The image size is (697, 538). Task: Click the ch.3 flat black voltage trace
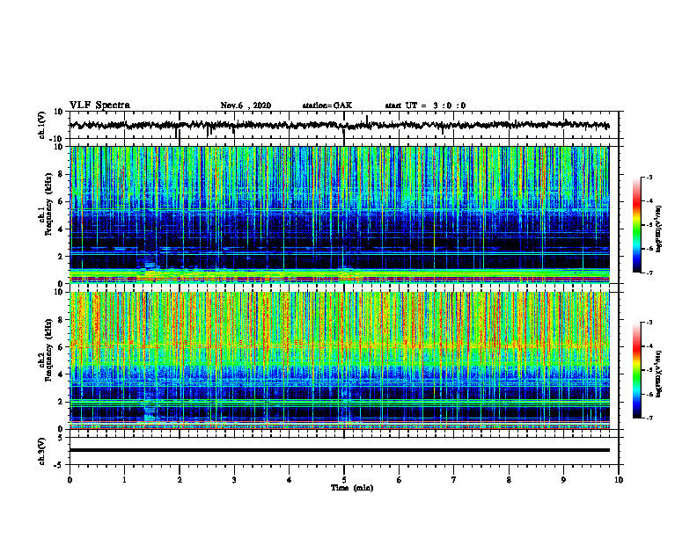tap(339, 450)
